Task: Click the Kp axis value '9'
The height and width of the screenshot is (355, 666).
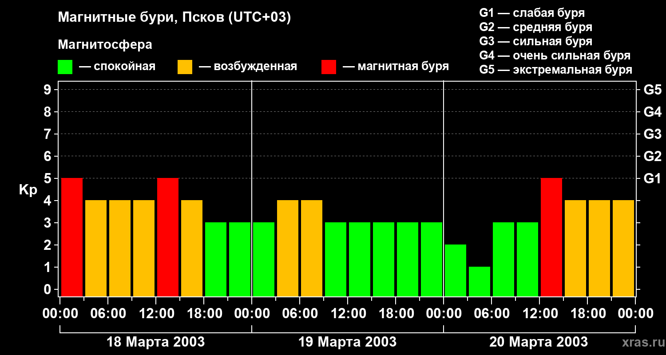Action: [48, 90]
